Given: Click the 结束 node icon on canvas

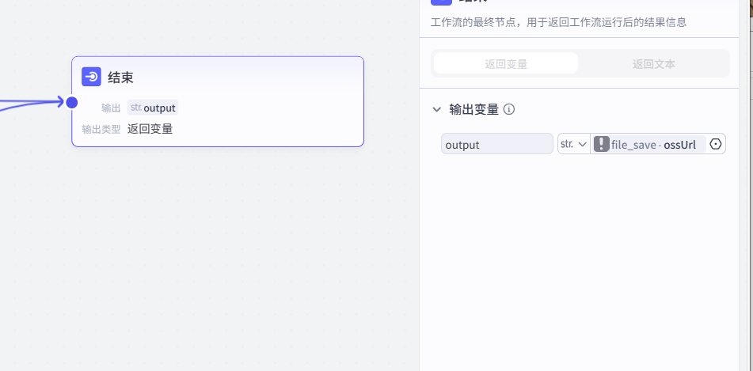Looking at the screenshot, I should 92,77.
